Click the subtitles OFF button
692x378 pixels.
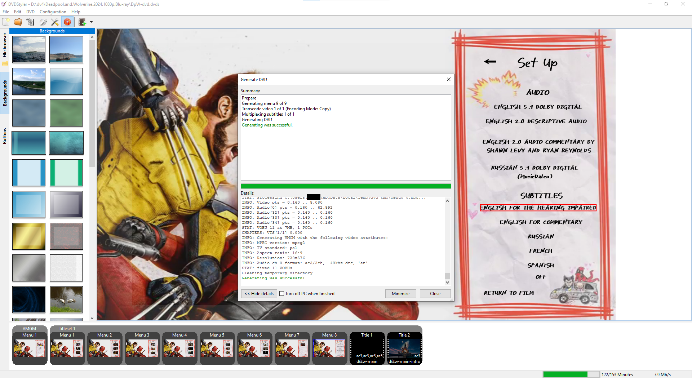click(541, 277)
